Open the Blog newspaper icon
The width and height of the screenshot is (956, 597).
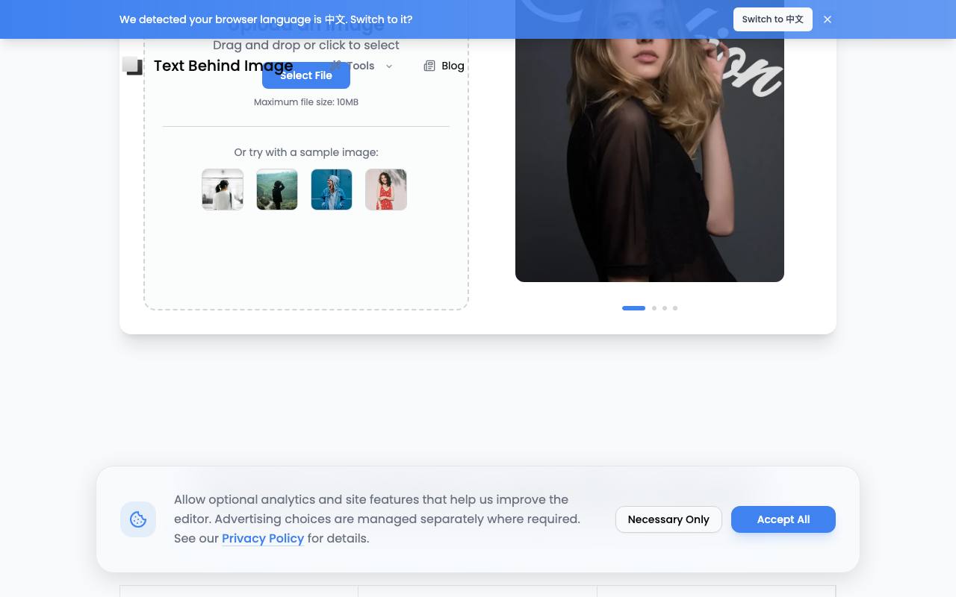[429, 66]
